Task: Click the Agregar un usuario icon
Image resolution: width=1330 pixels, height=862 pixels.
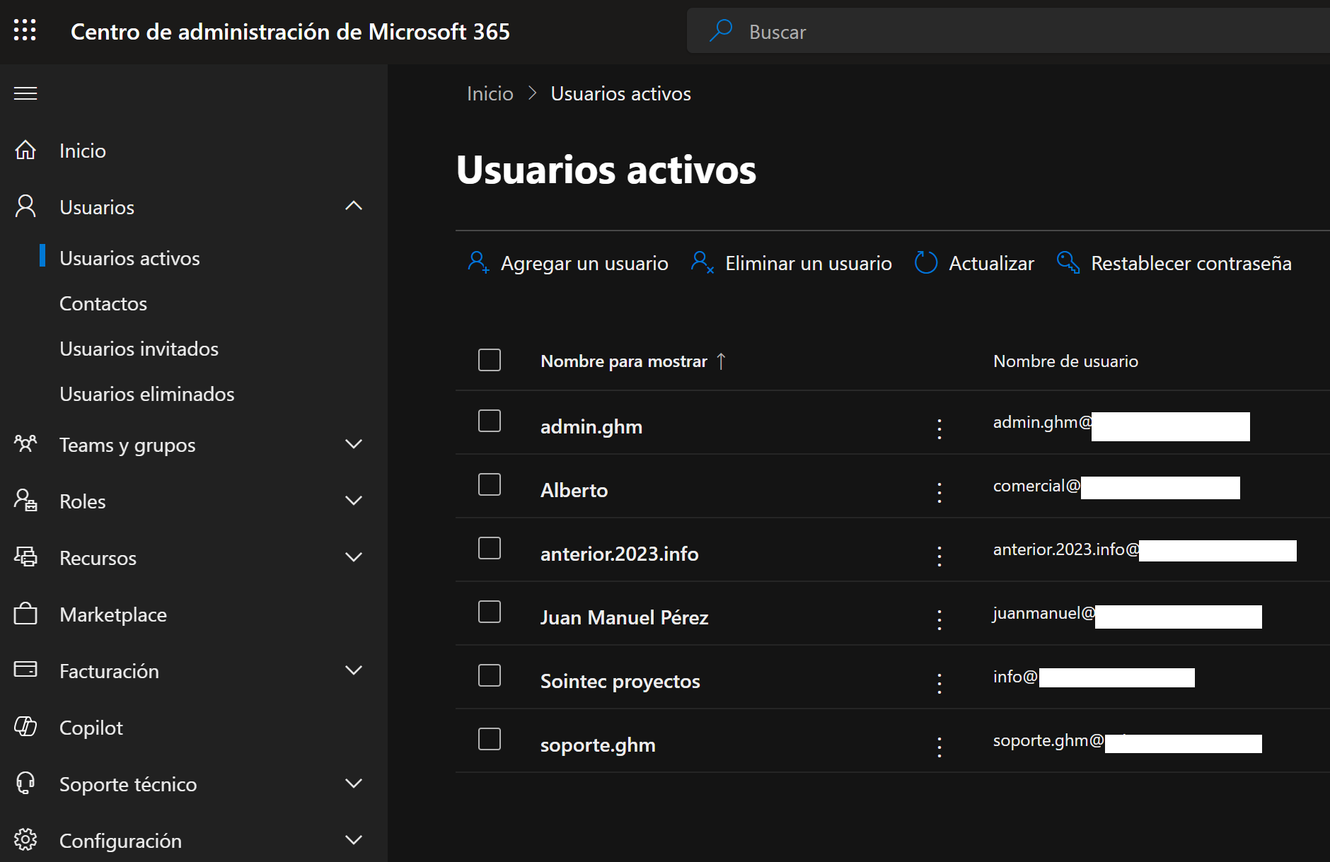Action: (x=478, y=263)
